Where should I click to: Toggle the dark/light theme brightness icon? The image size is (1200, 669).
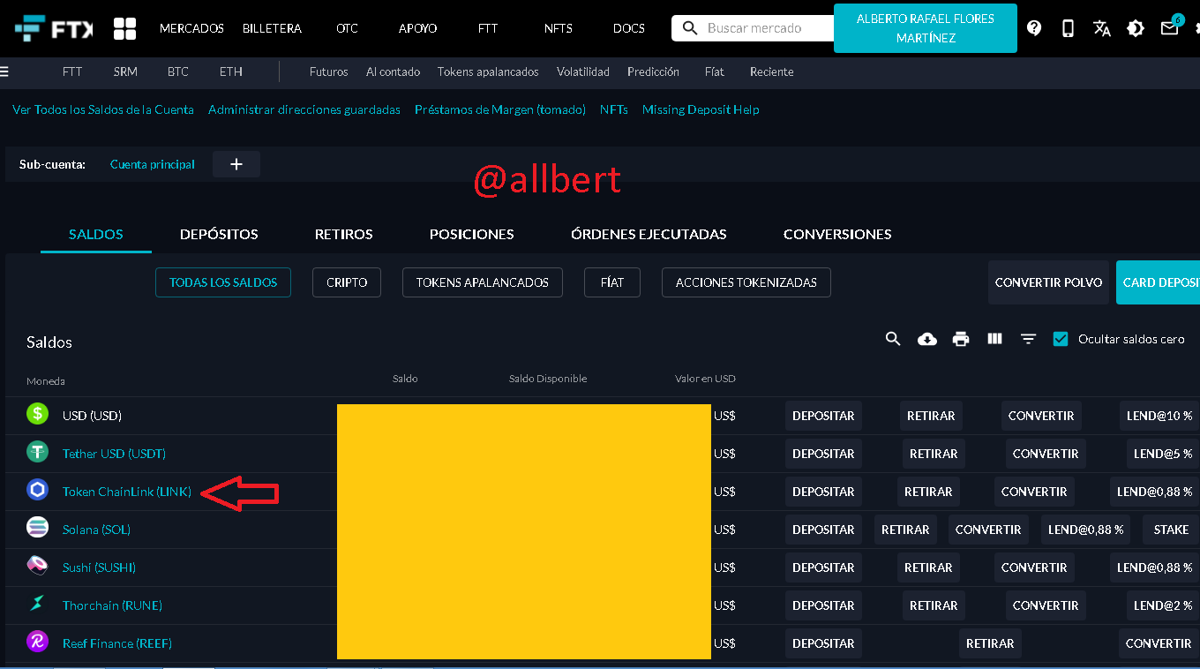(1136, 28)
